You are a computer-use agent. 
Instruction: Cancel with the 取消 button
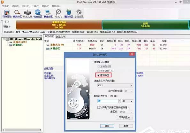[126, 126]
